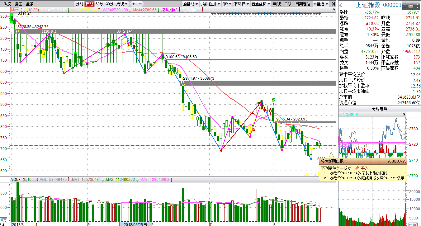The image size is (421, 226).
Task: Click the 操盘线明日提示 tooltip header
Action: [334, 161]
